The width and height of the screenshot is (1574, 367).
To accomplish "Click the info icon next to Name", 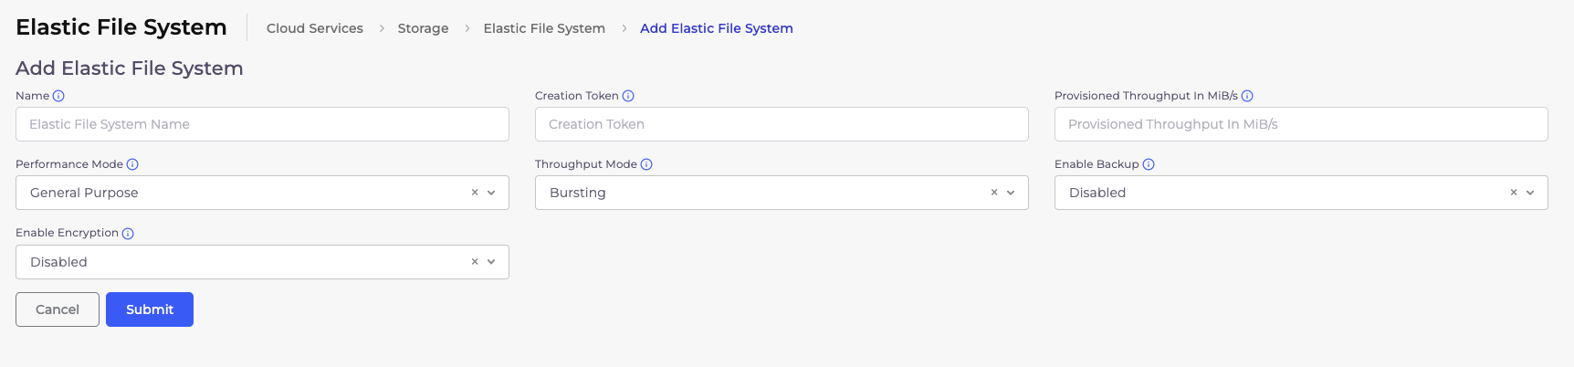I will (58, 96).
